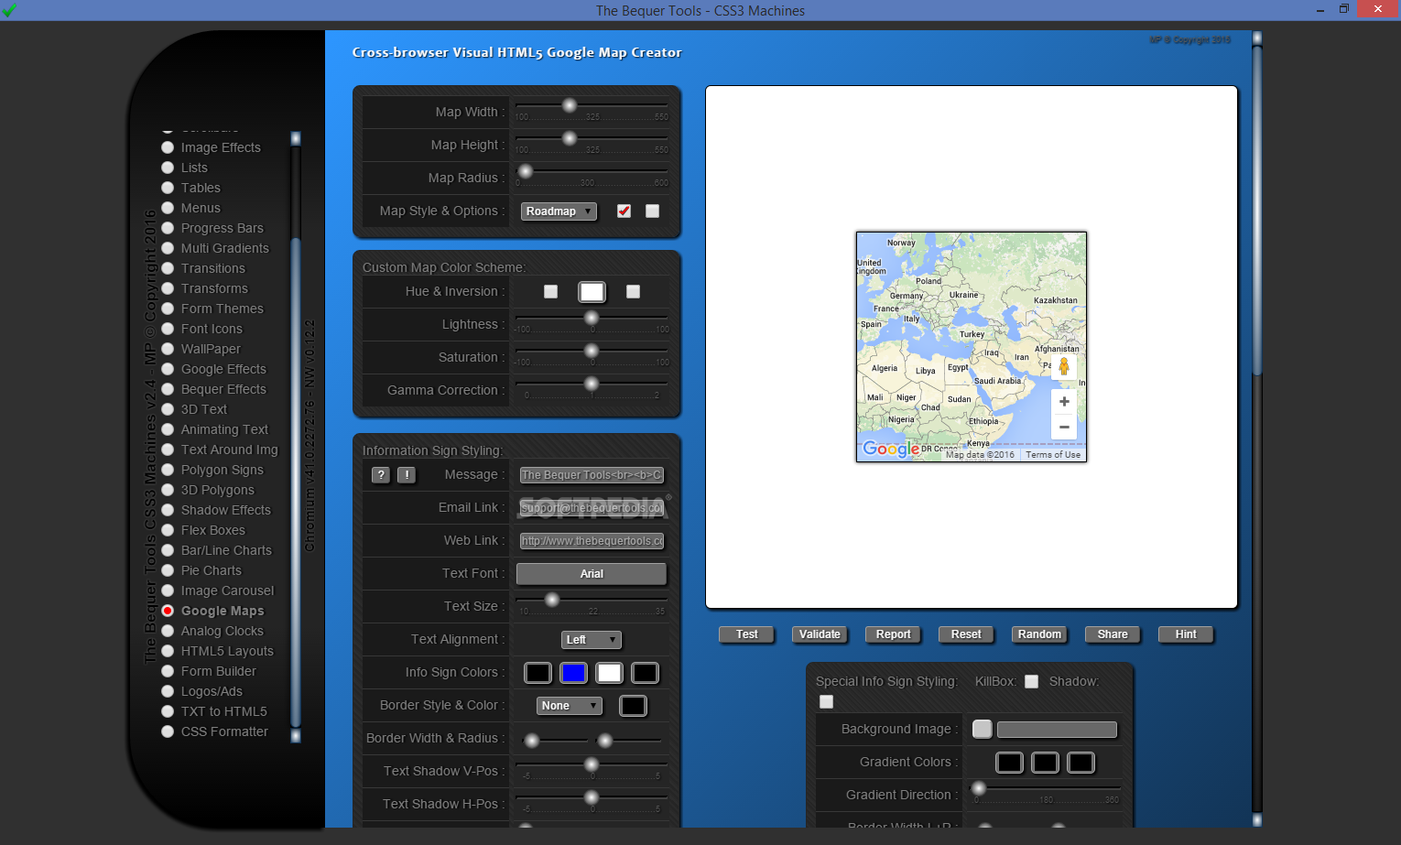
Task: Select the Image Effects radio button
Action: pyautogui.click(x=168, y=147)
